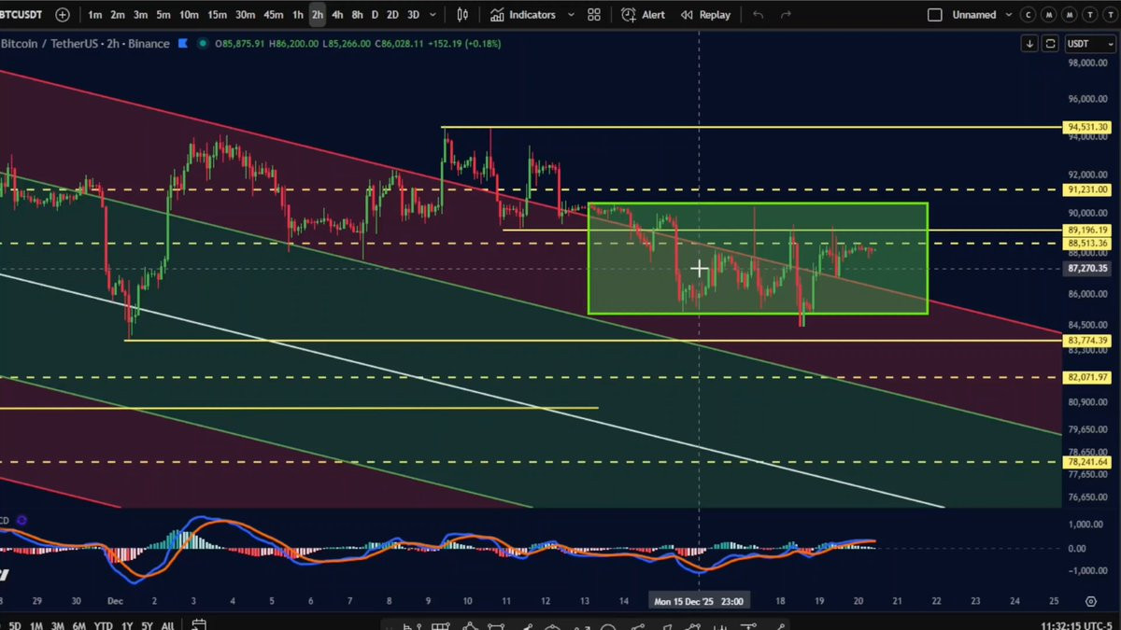1121x630 pixels.
Task: Click the 82,071.97 price label
Action: click(x=1089, y=377)
